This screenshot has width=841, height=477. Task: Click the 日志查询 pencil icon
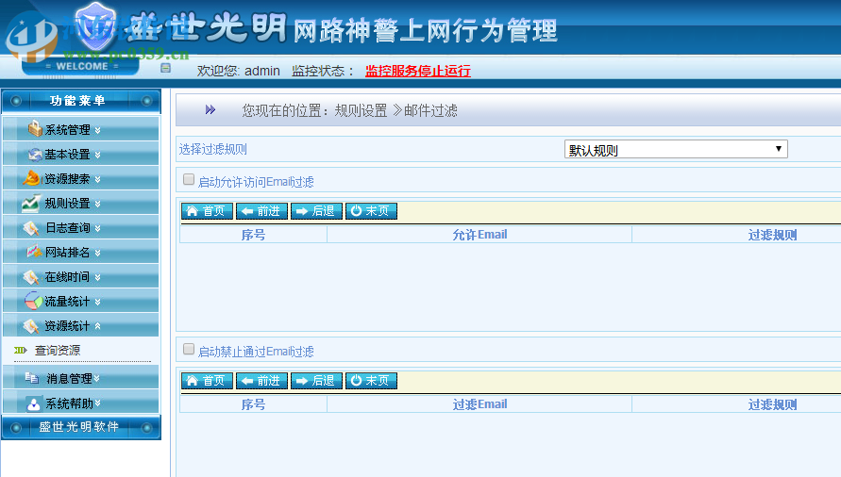[31, 228]
